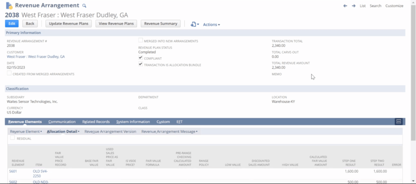Screen dimensions: 416x184
Task: Enable the Residual checkbox
Action: (13, 138)
